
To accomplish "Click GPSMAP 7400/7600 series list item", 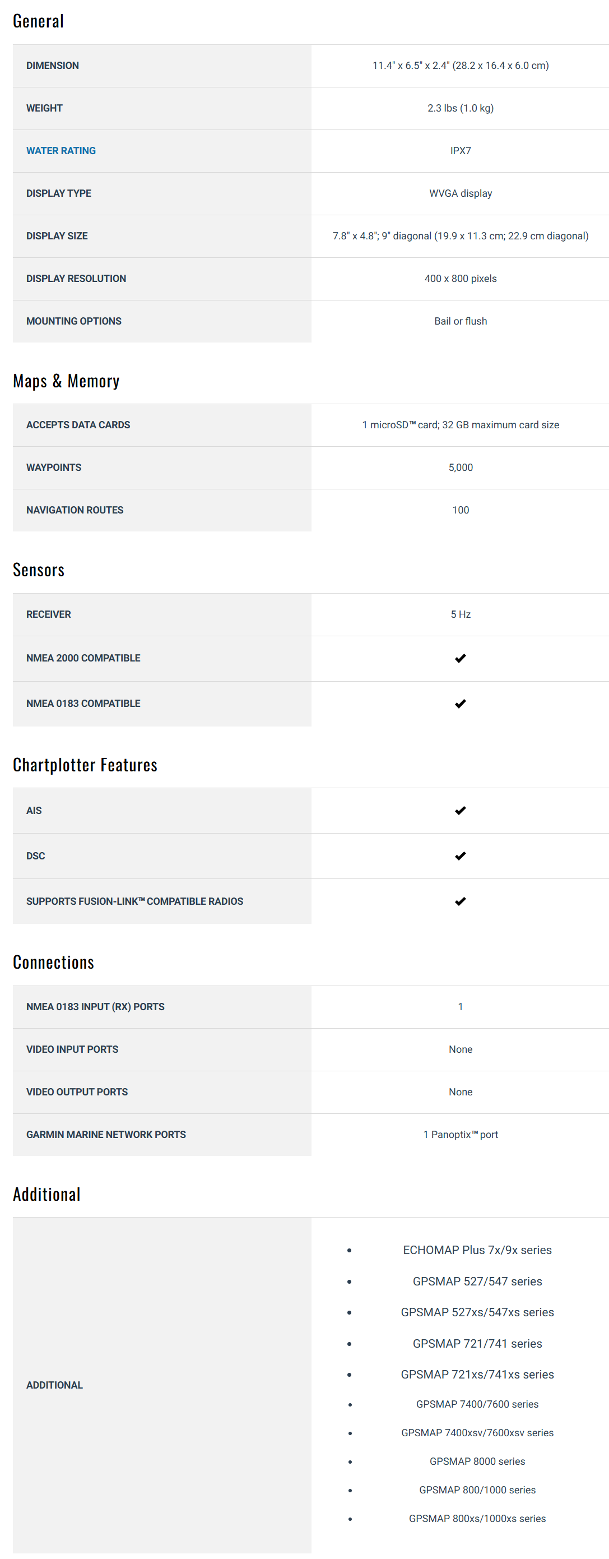I will tap(477, 1404).
